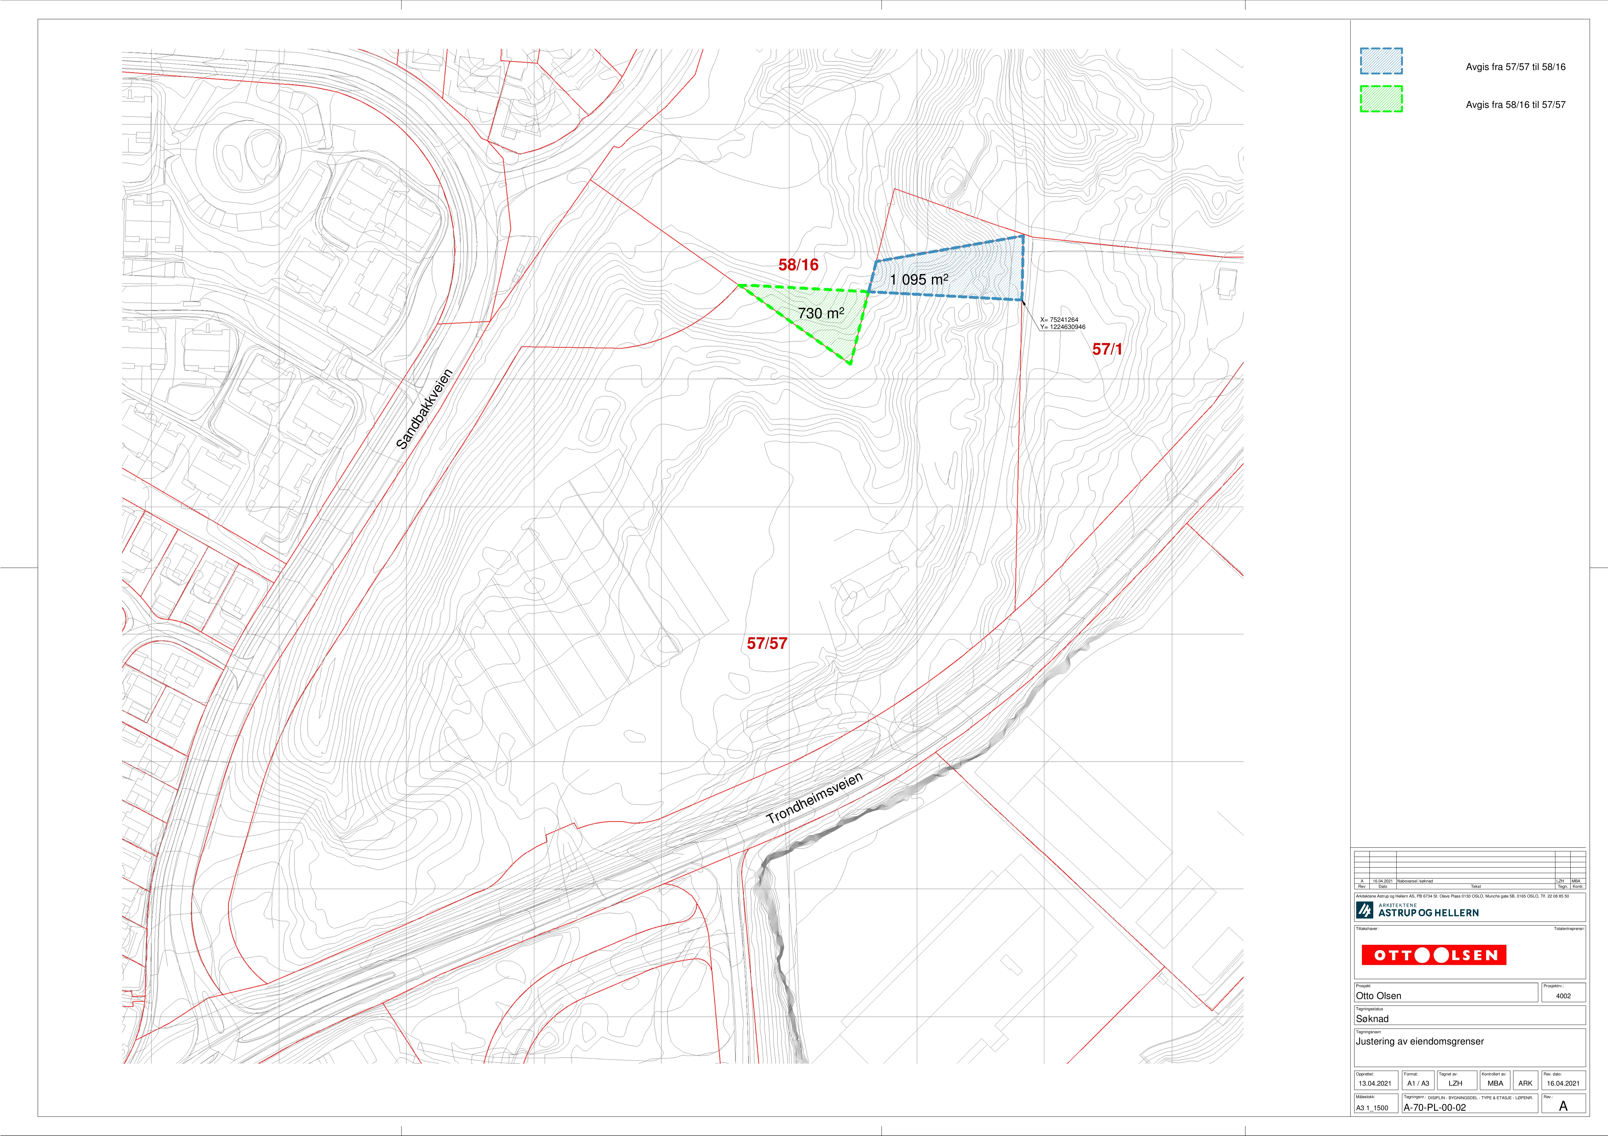The image size is (1608, 1136).
Task: Select the architect address line with 'Munchs gate 5B'
Action: (x=1462, y=896)
